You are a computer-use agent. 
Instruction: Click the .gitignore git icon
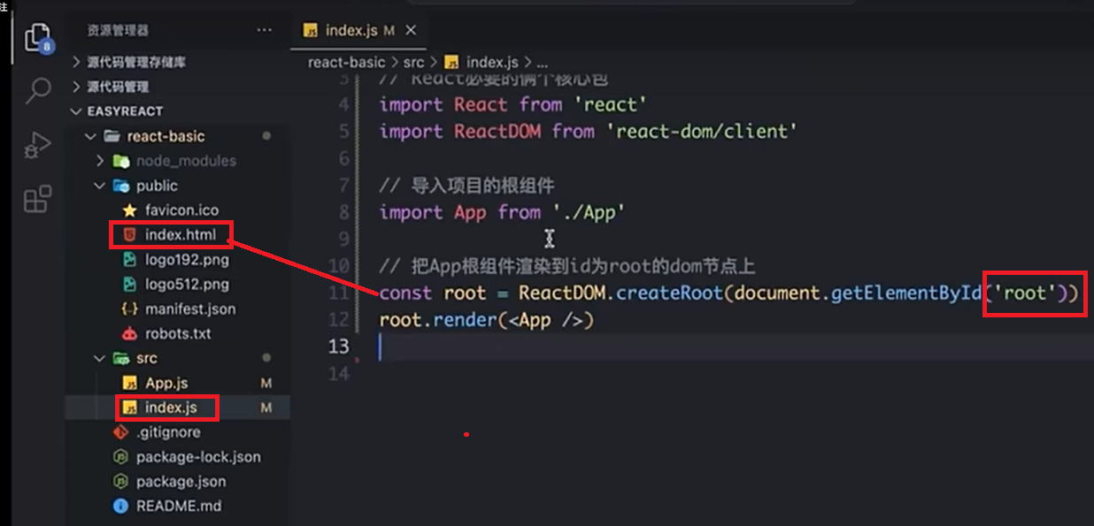point(120,432)
